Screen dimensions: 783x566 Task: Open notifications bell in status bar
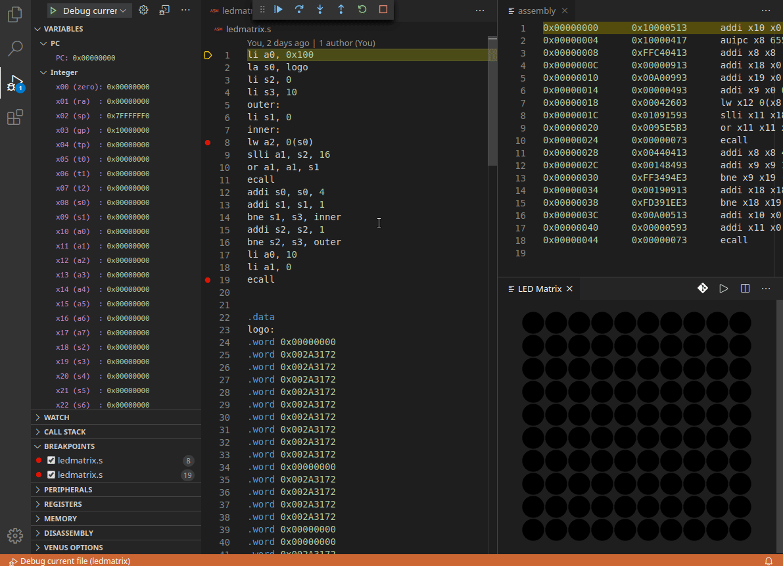(769, 561)
